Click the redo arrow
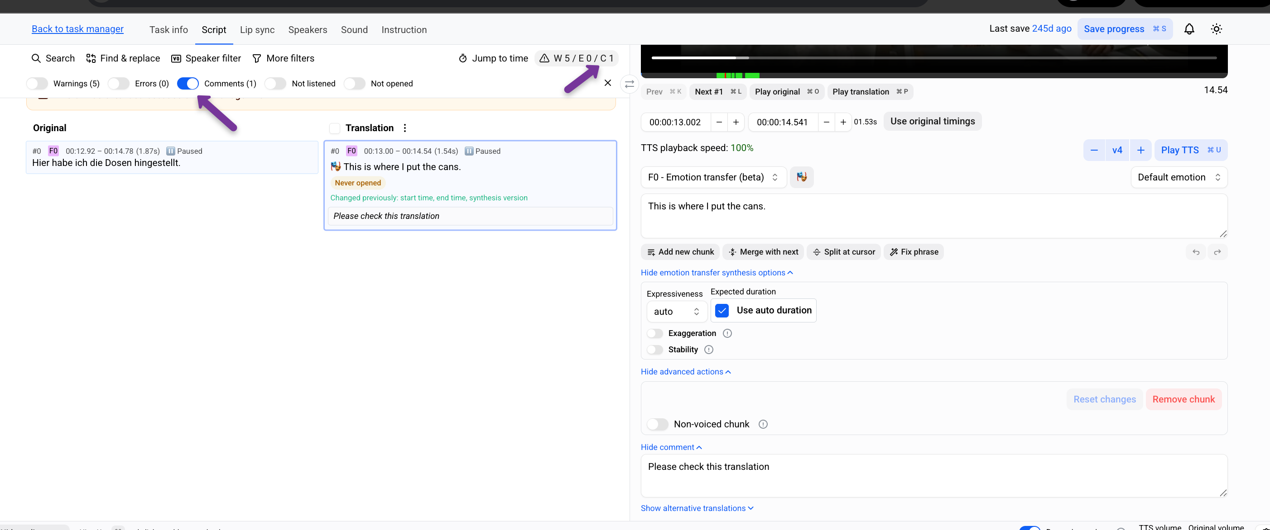The image size is (1270, 530). (1217, 252)
